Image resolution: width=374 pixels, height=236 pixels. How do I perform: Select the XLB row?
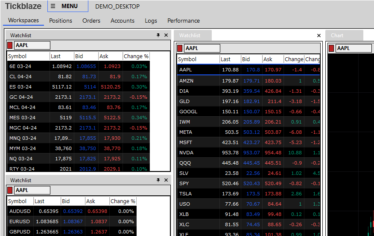pyautogui.click(x=248, y=214)
